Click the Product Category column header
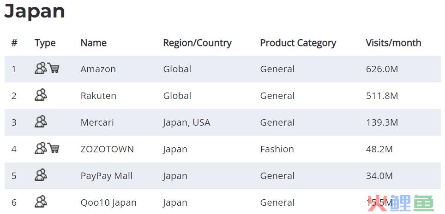 (x=298, y=43)
